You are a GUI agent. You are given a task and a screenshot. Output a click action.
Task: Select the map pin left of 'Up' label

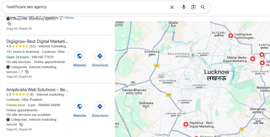tap(262, 63)
